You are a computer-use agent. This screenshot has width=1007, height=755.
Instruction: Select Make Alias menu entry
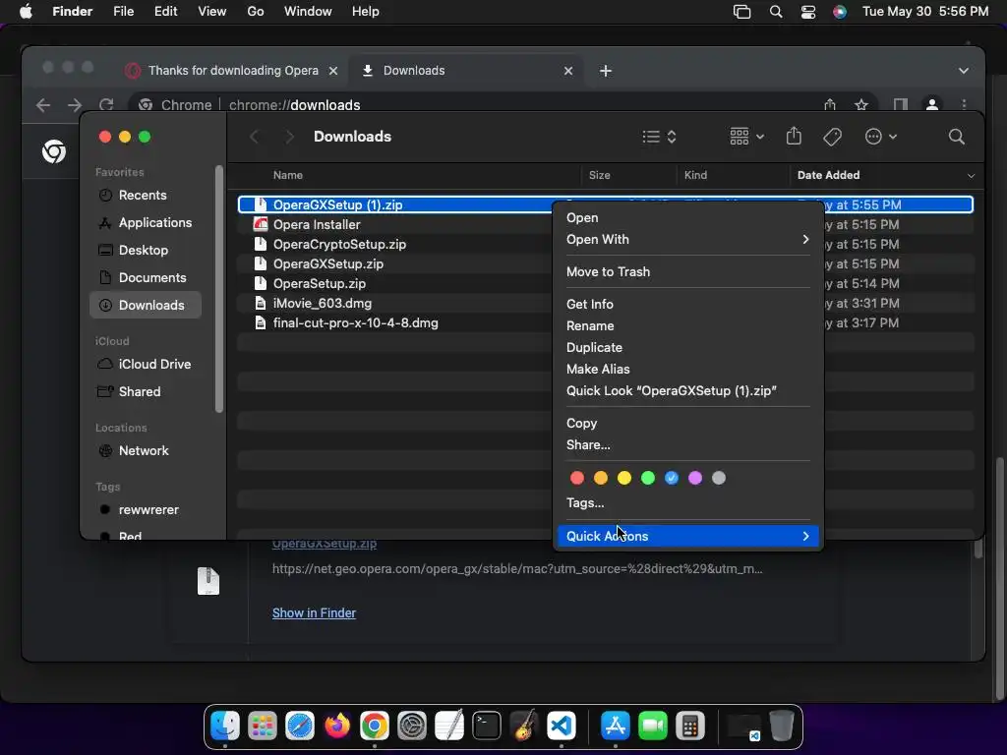coord(687,370)
